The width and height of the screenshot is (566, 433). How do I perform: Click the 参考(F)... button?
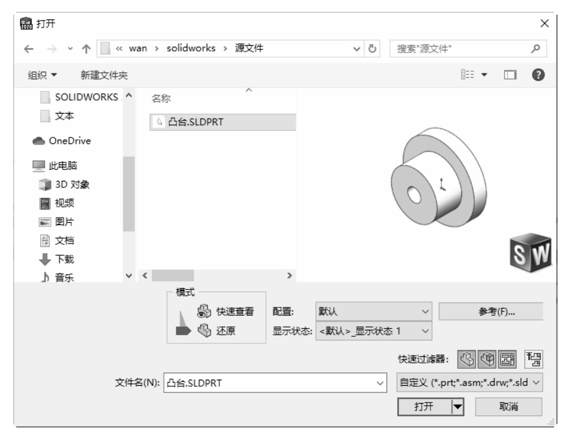coord(490,311)
